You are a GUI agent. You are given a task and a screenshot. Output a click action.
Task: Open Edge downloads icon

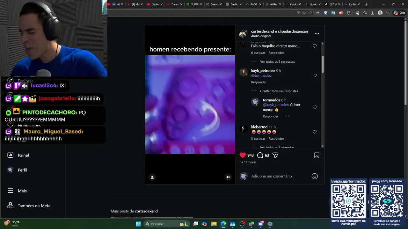tap(372, 13)
